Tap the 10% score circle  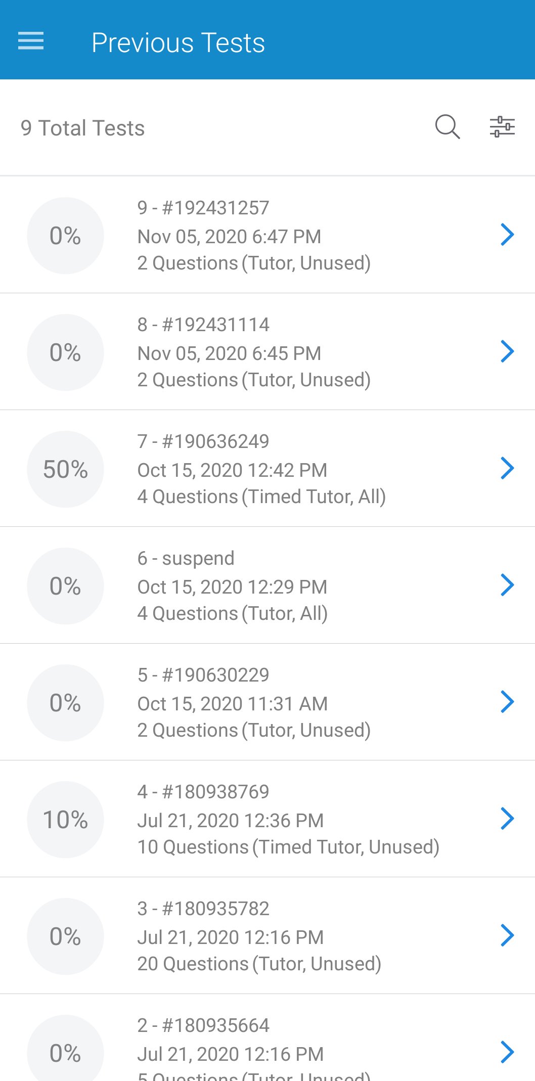coord(65,820)
